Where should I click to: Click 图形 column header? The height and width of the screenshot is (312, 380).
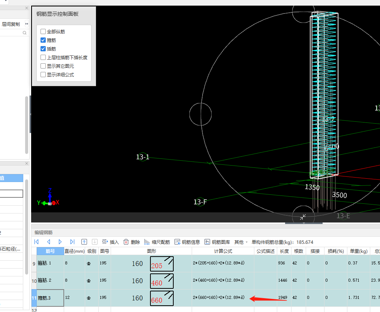(x=152, y=251)
